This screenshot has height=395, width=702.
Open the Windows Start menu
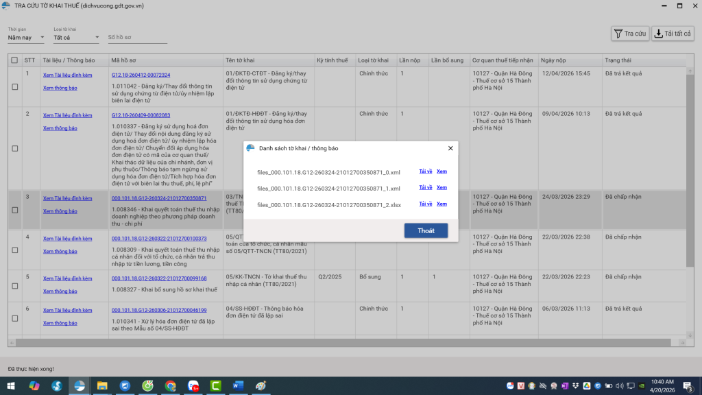pos(11,386)
